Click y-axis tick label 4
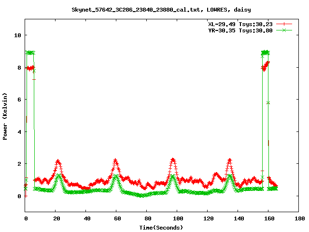 click(19, 132)
